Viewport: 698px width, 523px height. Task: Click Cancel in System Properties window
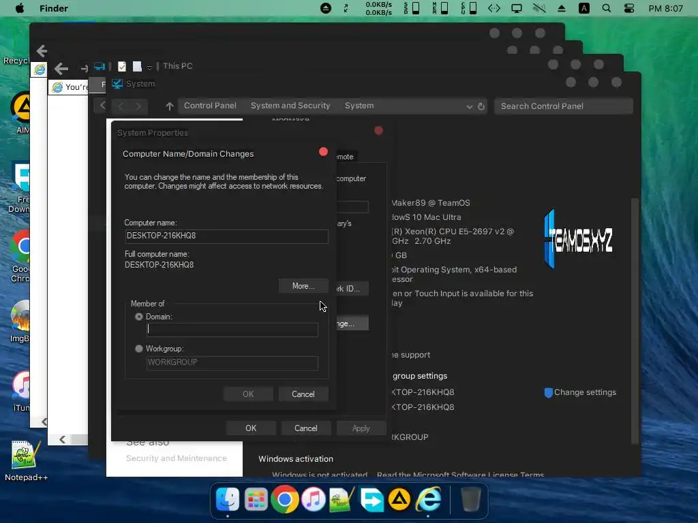(306, 428)
